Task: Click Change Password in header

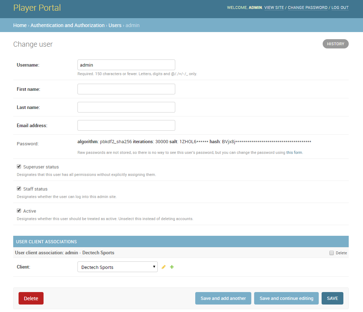Action: (x=308, y=7)
